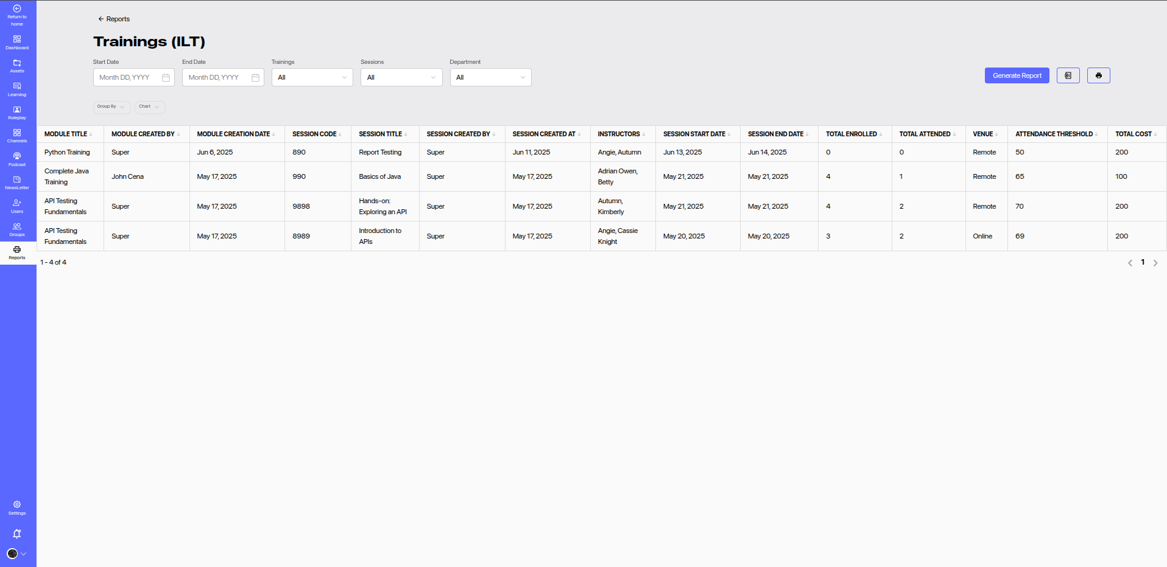
Task: Open the Group By dropdown
Action: click(x=111, y=107)
